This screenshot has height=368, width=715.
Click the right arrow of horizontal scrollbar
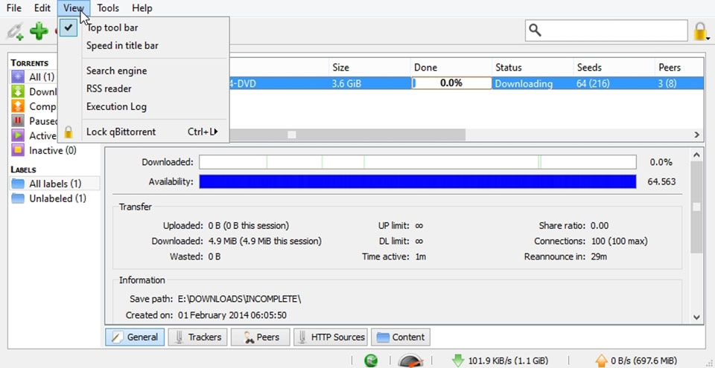click(697, 135)
